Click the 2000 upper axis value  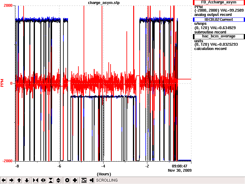click(8, 6)
